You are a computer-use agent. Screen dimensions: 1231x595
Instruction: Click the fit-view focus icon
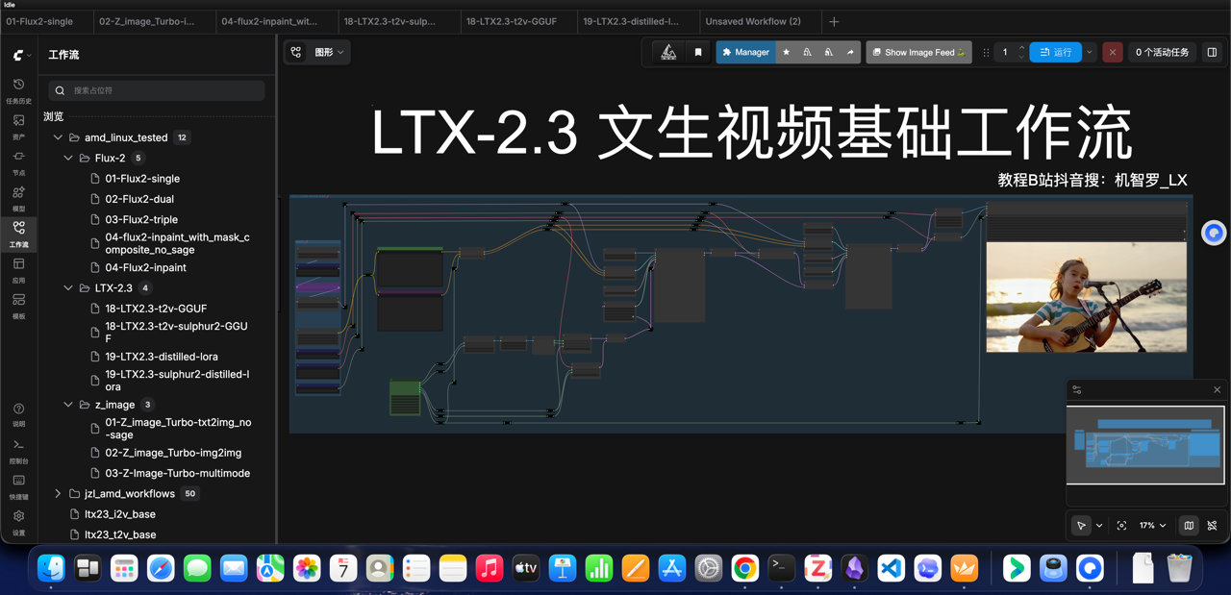tap(1121, 526)
